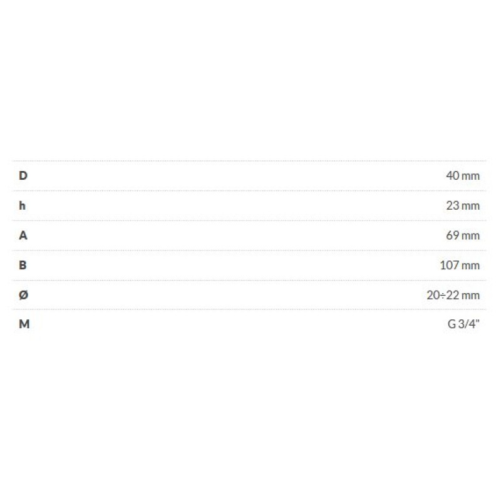Click the D parameter label
Screen dimensions: 501x501
[23, 175]
